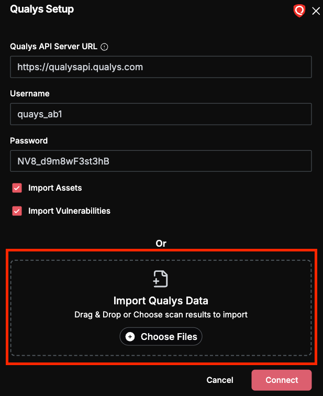Click the info icon beside API Server URL
Screen dimensions: 323x396
coord(104,47)
